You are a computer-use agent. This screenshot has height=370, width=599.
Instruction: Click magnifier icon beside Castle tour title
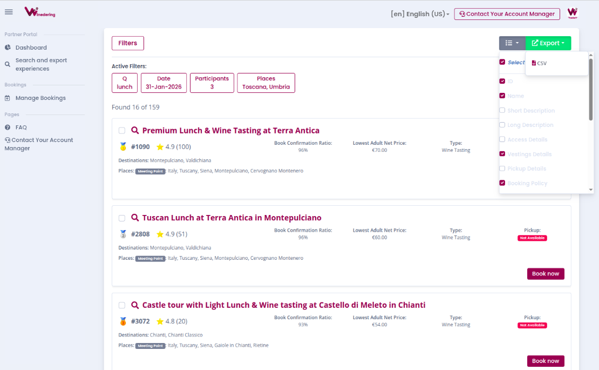tap(135, 305)
